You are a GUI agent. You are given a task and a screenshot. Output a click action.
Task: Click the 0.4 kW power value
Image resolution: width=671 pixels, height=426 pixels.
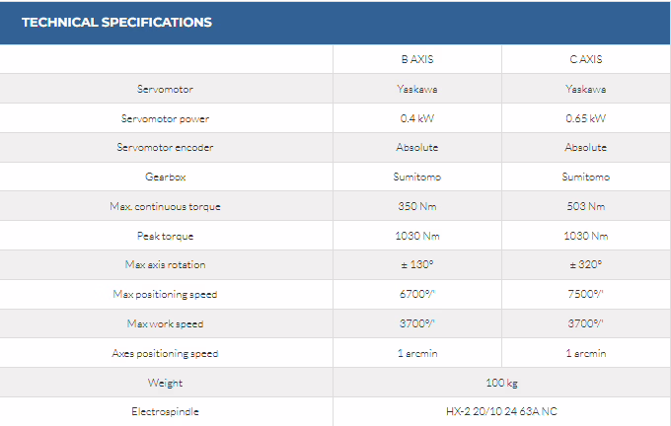click(x=417, y=118)
